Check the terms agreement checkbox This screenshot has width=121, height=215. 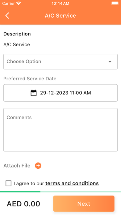[x=9, y=183]
